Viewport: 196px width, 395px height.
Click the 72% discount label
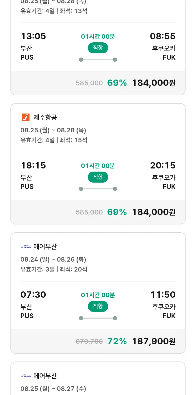[x=117, y=341]
